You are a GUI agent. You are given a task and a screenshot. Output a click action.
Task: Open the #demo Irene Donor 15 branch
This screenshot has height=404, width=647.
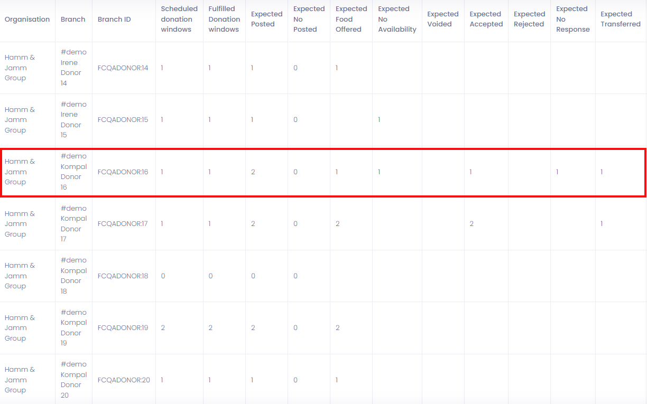[73, 120]
